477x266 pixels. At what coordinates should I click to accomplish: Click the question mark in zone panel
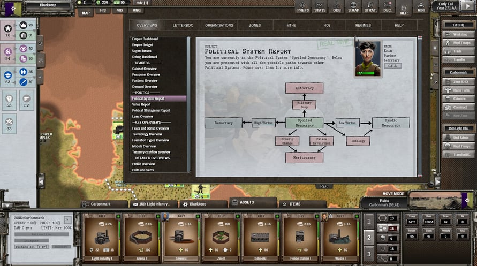[x=67, y=219]
